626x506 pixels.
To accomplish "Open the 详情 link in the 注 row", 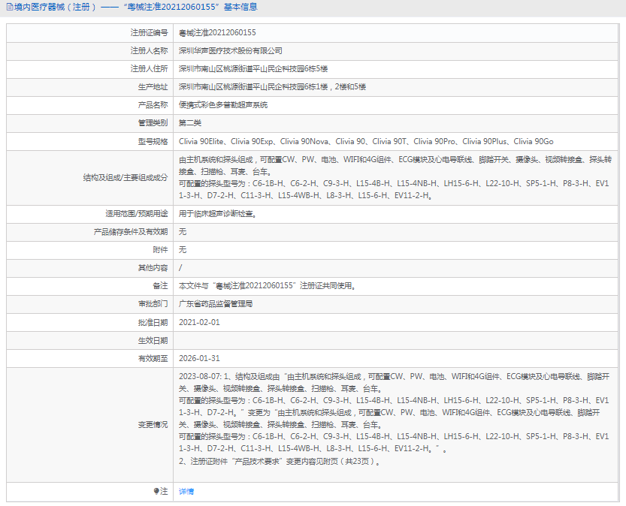I will (186, 491).
